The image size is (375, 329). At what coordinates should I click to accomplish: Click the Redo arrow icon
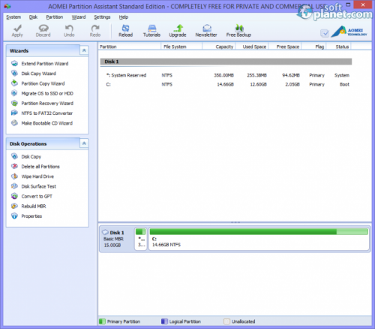pyautogui.click(x=95, y=28)
